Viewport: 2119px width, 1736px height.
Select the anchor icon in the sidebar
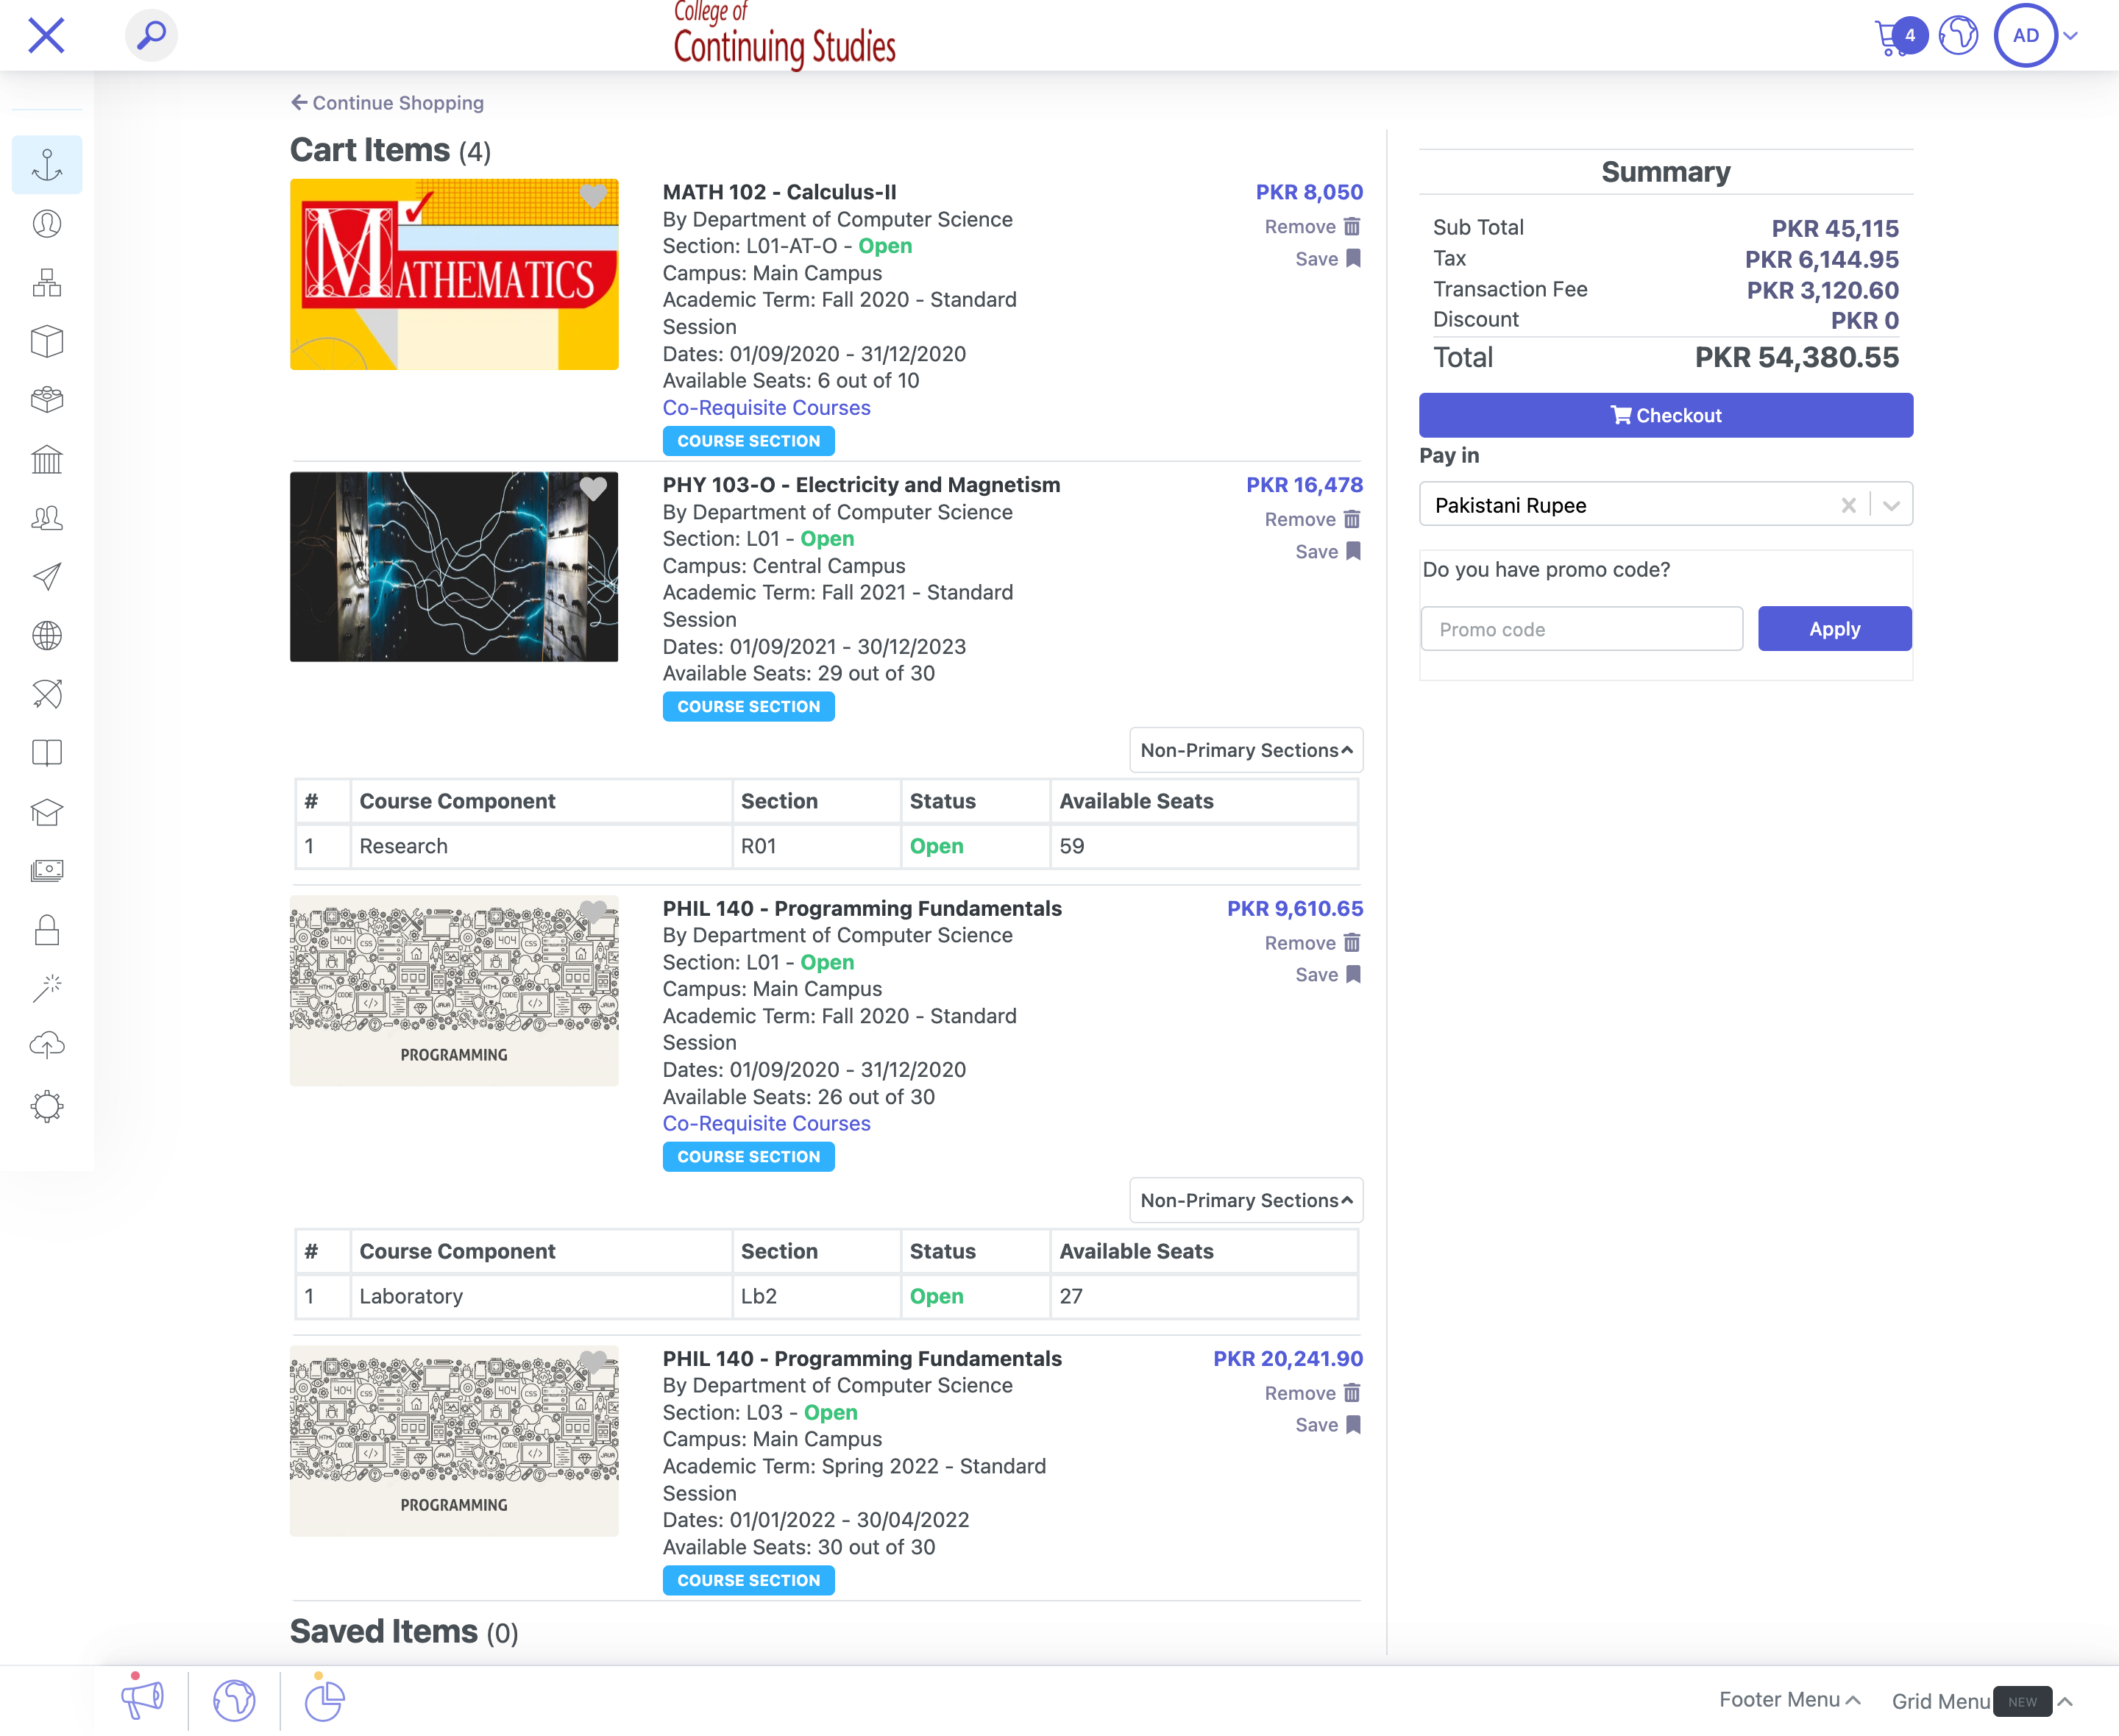(x=47, y=165)
